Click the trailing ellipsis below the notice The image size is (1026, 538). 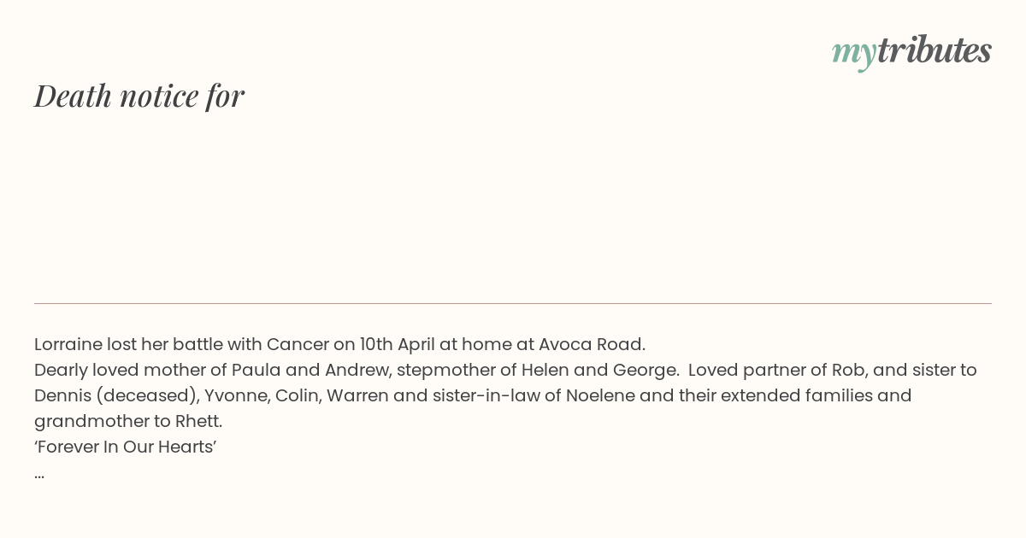39,475
